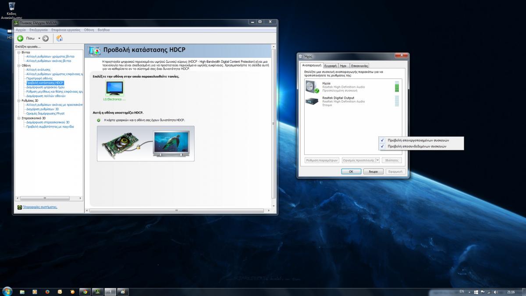Open Windows Explorer from the taskbar
Viewport: 526px width, 296px height.
tap(22, 292)
